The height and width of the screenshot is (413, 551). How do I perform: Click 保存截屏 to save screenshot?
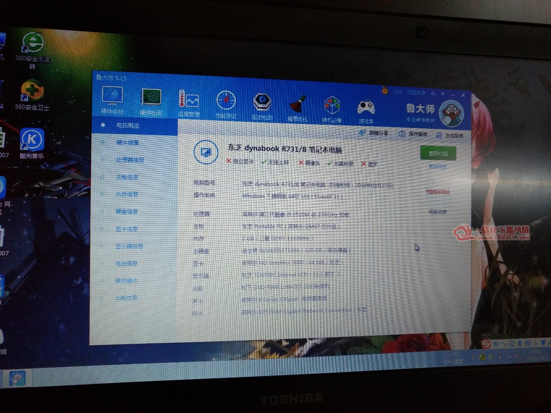tap(413, 134)
